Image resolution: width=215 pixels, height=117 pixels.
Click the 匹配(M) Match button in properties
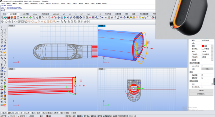coord(201,90)
